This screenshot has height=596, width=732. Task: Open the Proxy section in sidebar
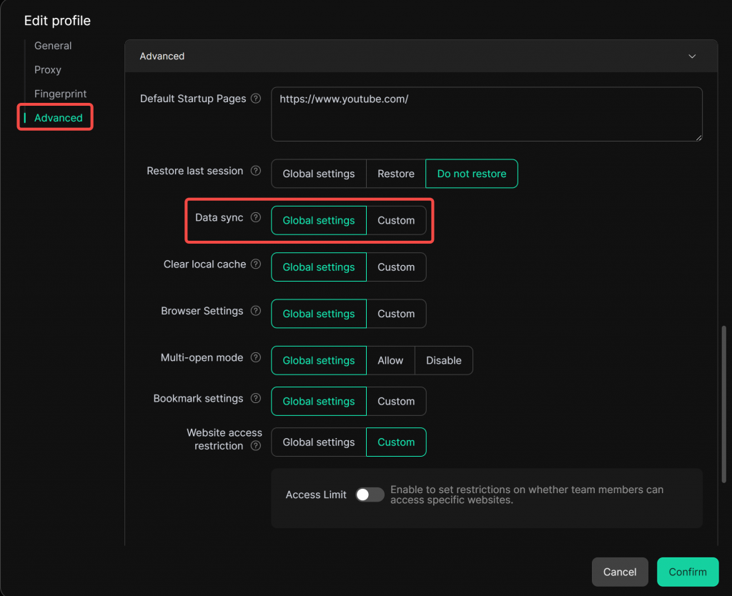pyautogui.click(x=48, y=70)
